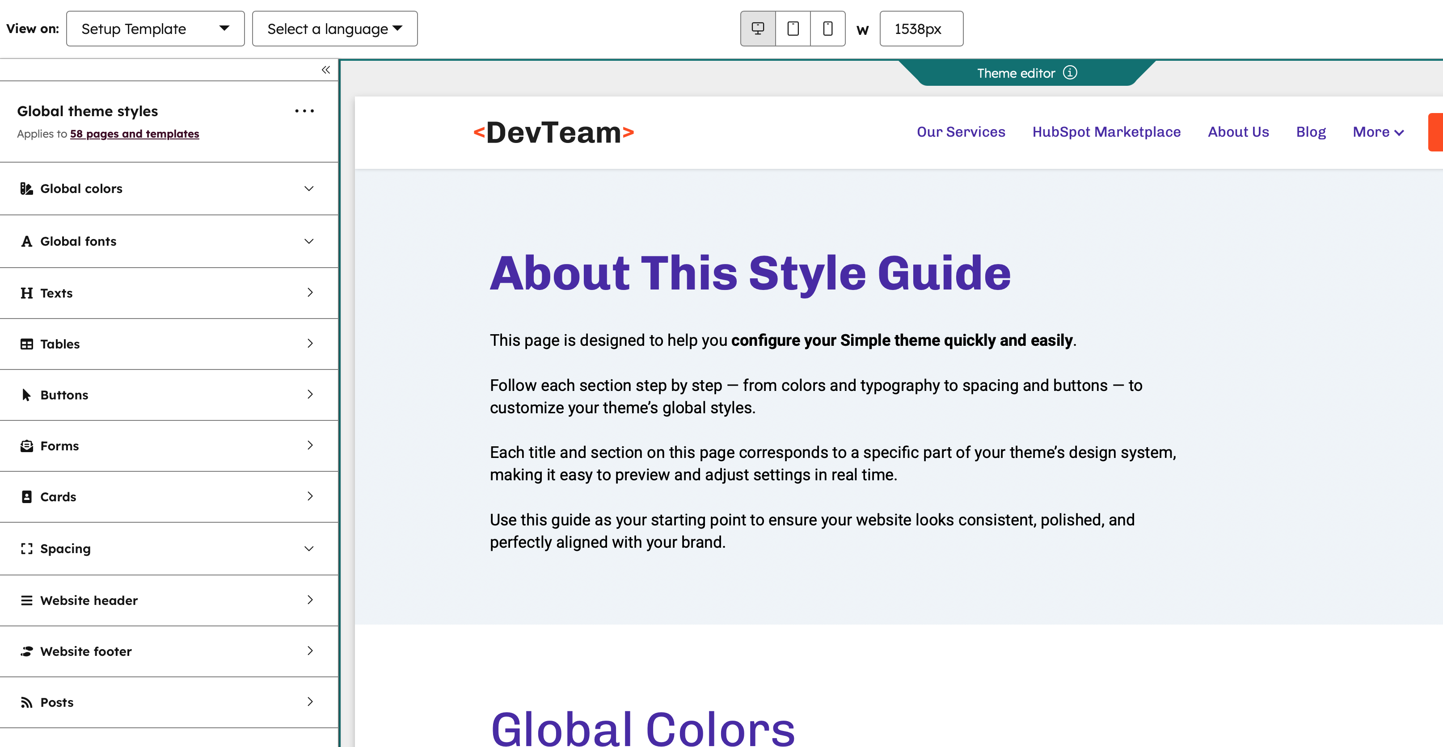Edit the width value field
The width and height of the screenshot is (1443, 747).
click(921, 29)
